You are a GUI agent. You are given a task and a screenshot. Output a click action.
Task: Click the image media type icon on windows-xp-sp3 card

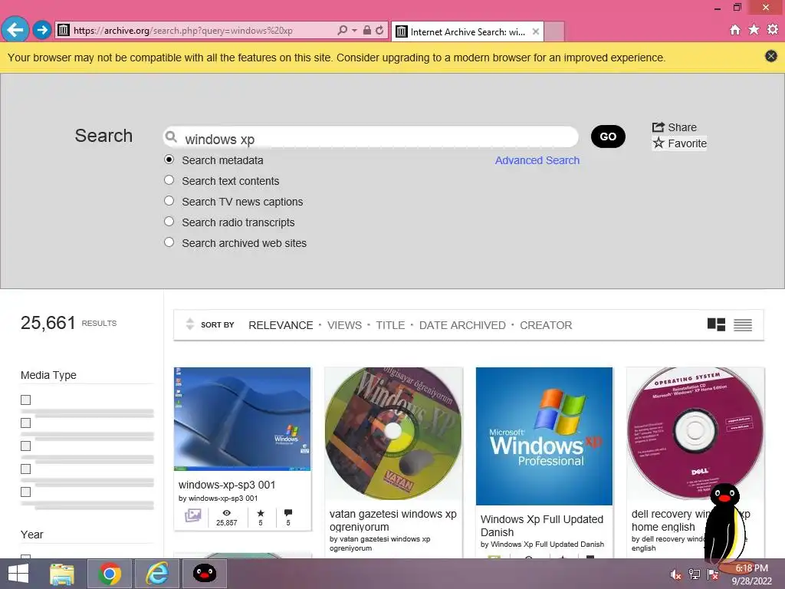(192, 515)
